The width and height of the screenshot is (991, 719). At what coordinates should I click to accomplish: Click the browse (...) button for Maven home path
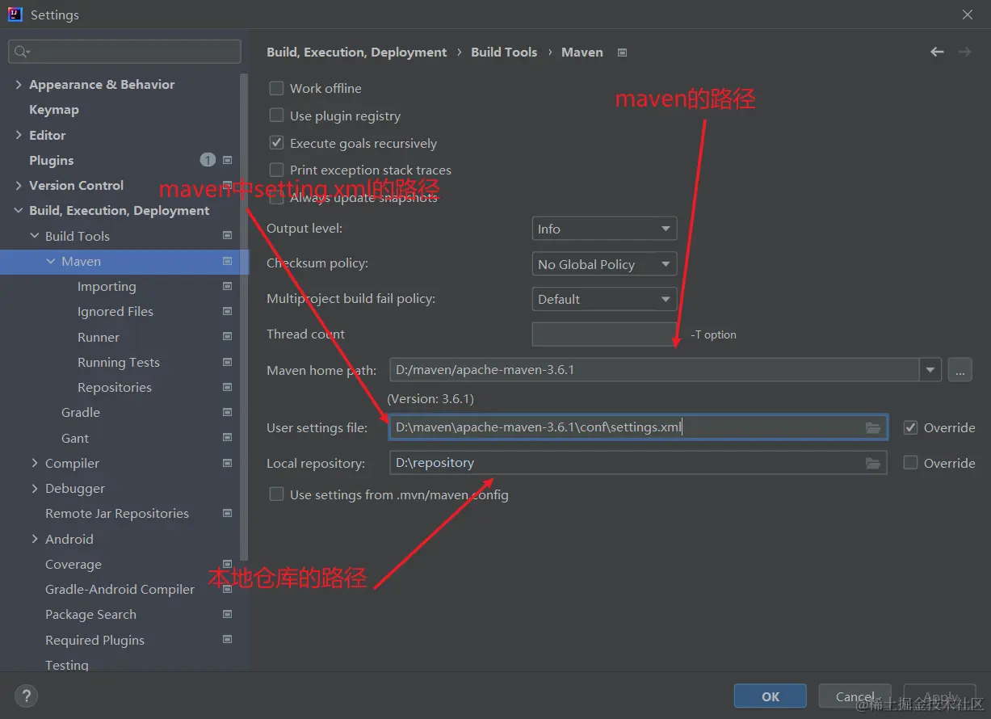click(x=960, y=370)
